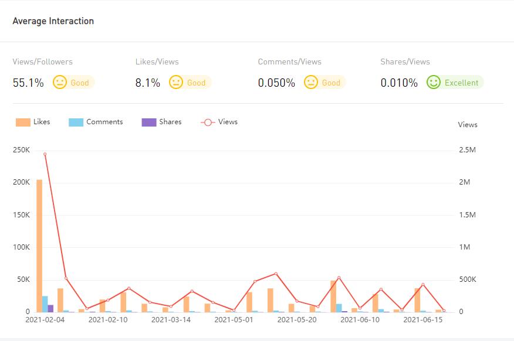Viewport: 514px width, 341px height.
Task: Click the 2021-03-14 date label on x-axis
Action: [171, 320]
